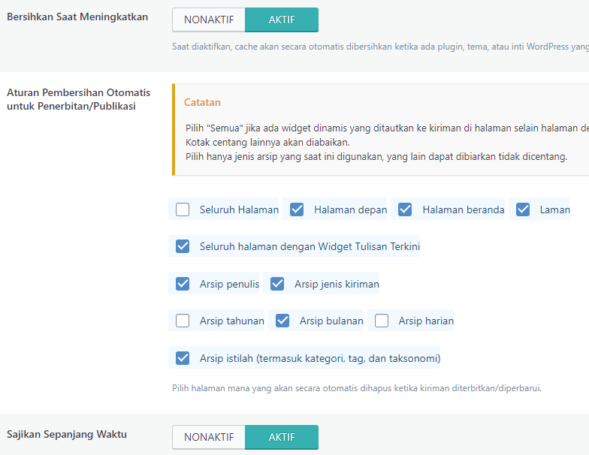589x455 pixels.
Task: Click the 'Pilih hanya jenis arsip' note line
Action: pos(376,156)
